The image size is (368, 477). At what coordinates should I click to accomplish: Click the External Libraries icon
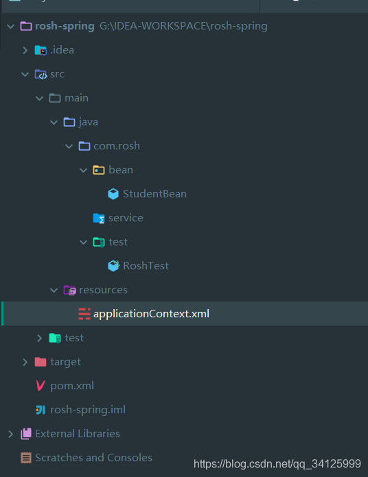[x=26, y=434]
